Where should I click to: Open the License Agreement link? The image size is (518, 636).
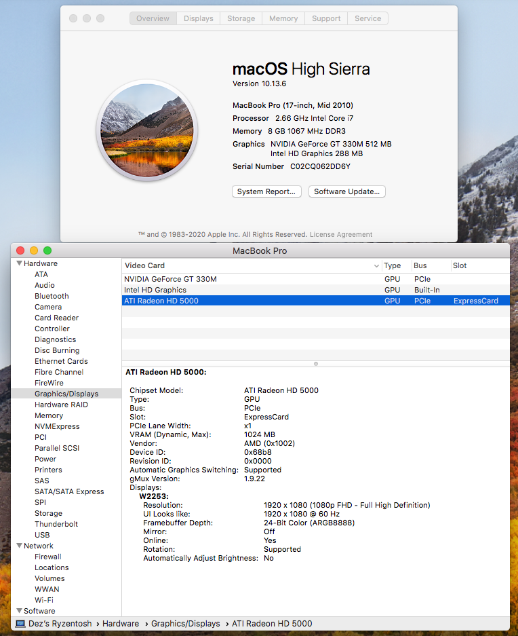point(341,234)
